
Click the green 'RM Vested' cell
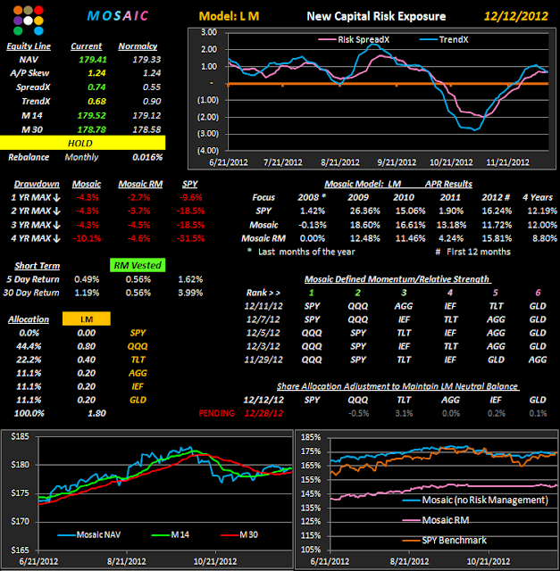(x=138, y=265)
